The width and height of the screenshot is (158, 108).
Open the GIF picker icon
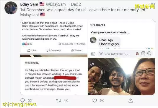pos(143,53)
